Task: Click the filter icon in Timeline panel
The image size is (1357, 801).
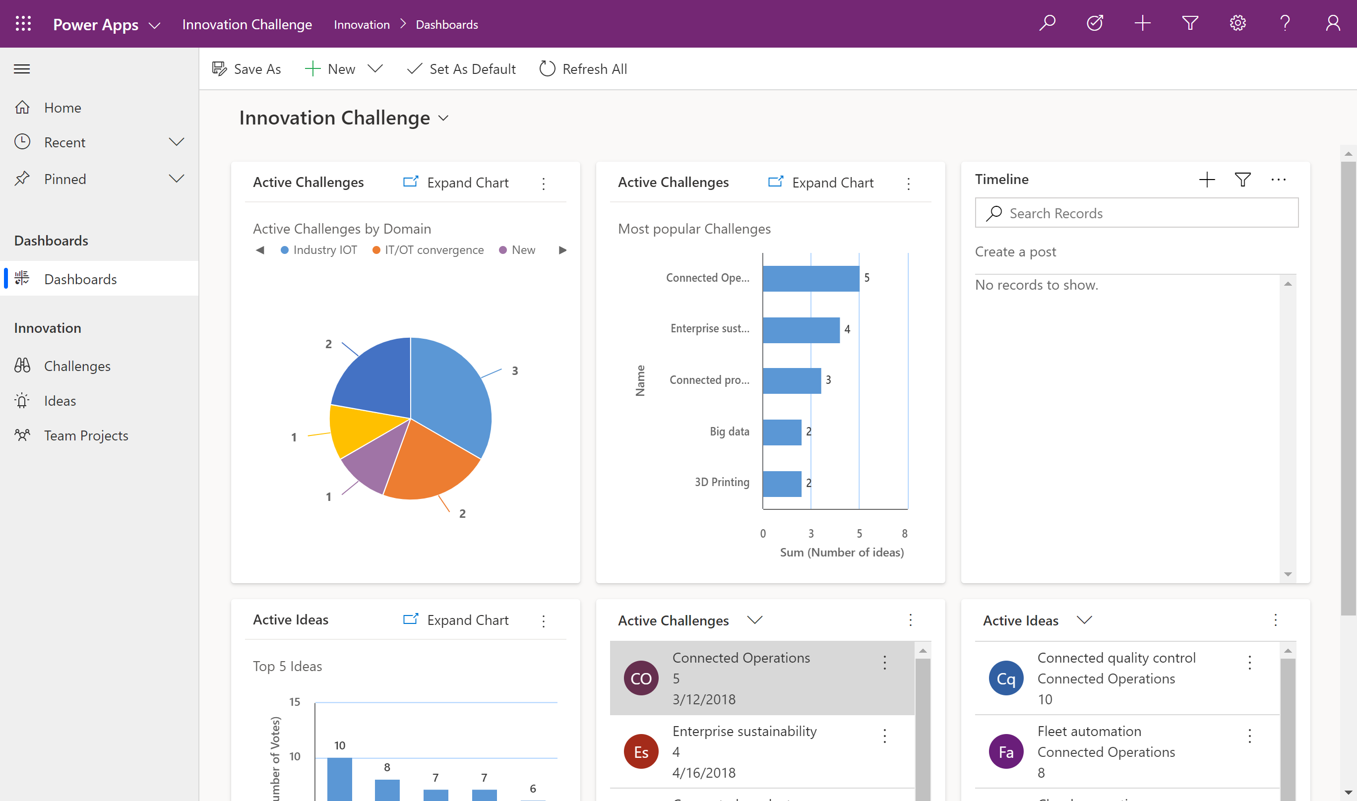Action: (1242, 179)
